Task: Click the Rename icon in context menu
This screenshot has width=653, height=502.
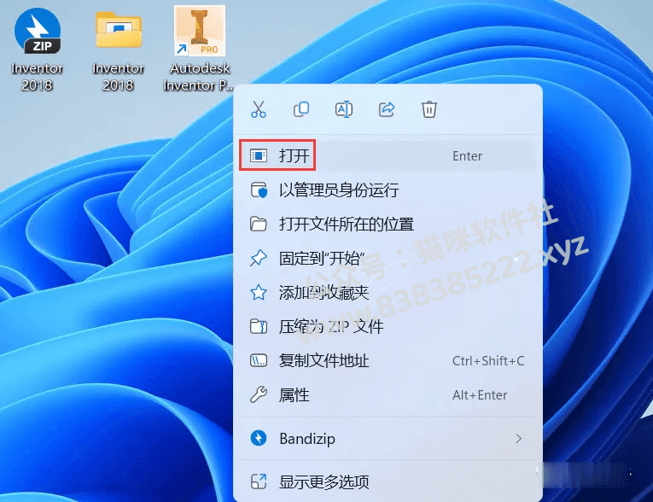Action: click(344, 109)
